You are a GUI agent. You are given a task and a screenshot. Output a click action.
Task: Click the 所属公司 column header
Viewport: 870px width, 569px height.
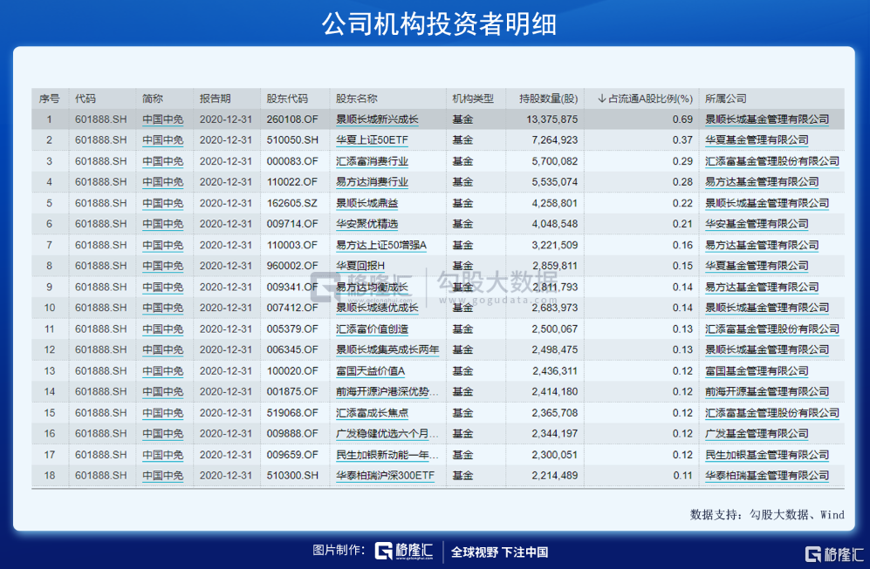point(726,98)
